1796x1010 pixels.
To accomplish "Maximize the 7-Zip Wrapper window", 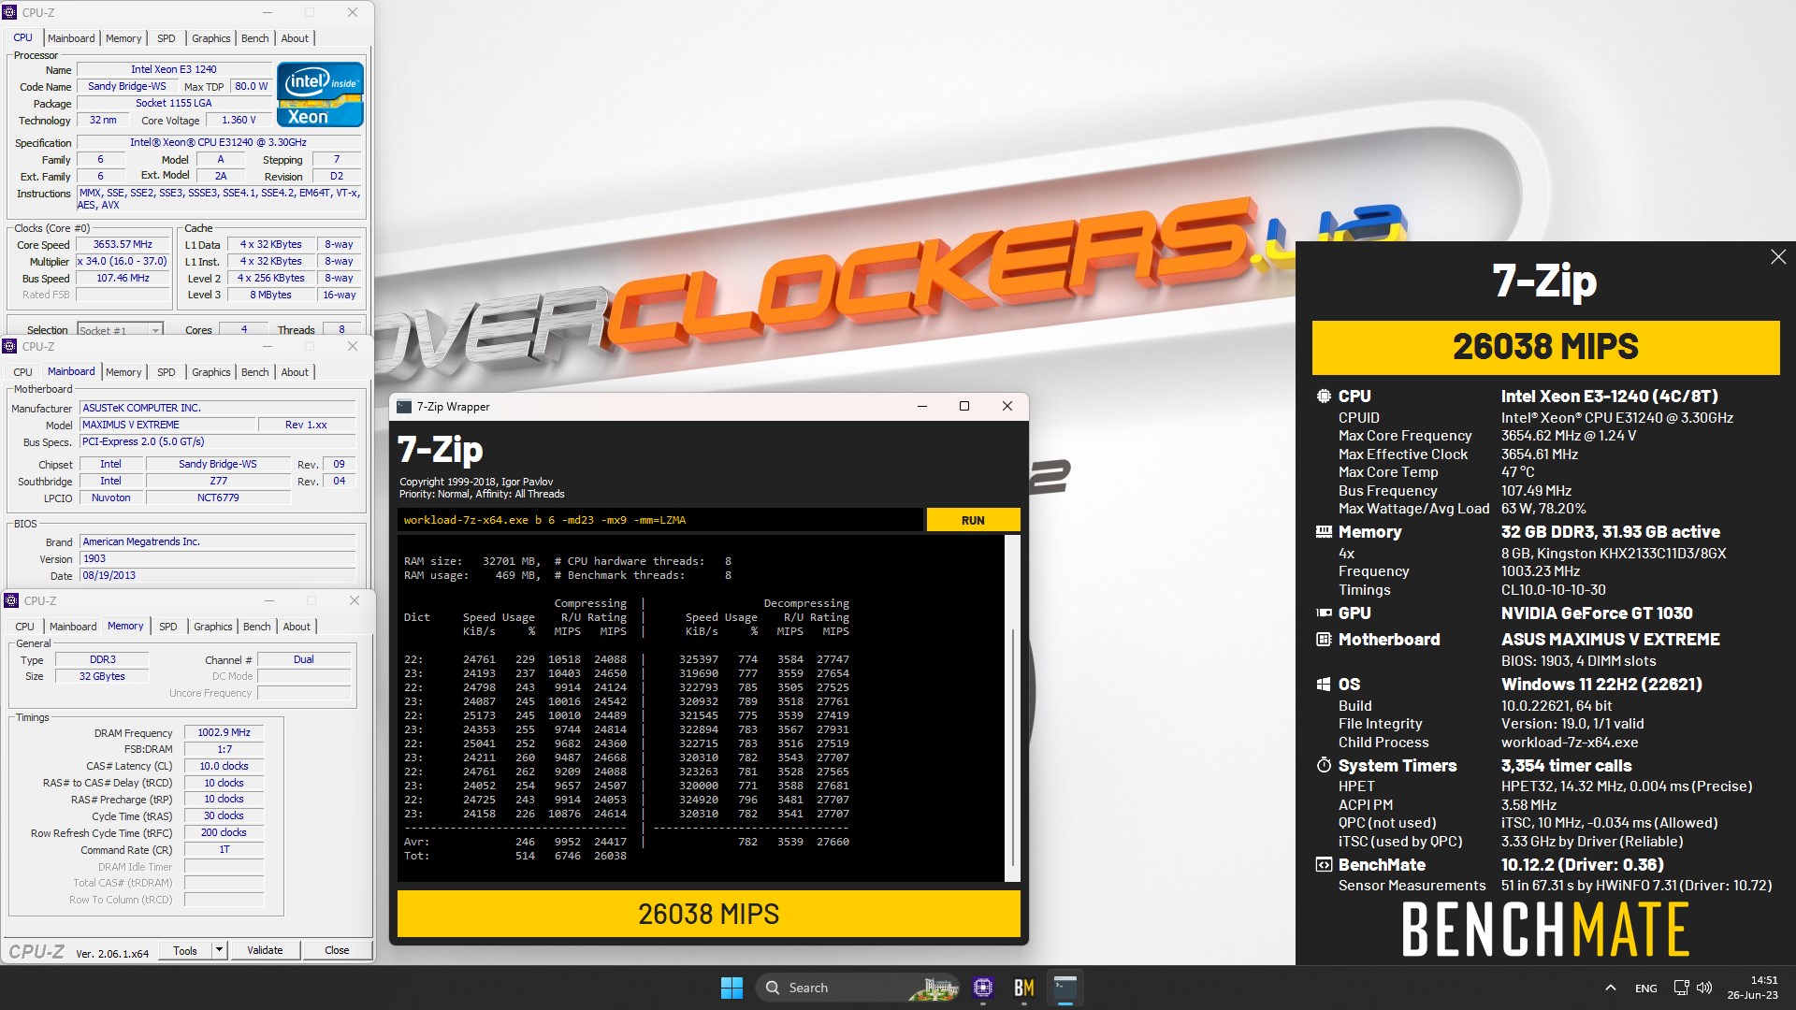I will click(964, 406).
